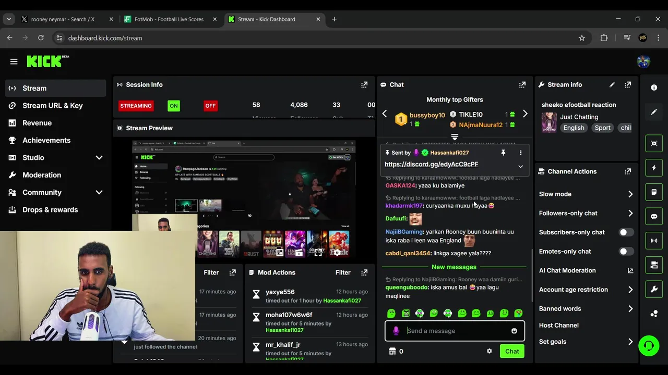Collapse the Monthly top Gifters bar
This screenshot has width=668, height=375.
click(x=455, y=137)
